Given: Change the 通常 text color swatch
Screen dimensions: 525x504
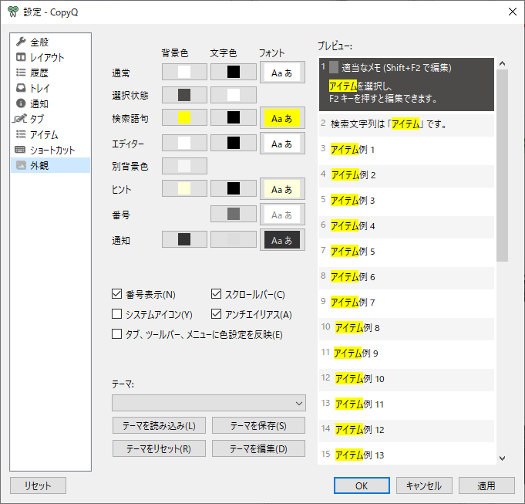Looking at the screenshot, I should click(234, 72).
